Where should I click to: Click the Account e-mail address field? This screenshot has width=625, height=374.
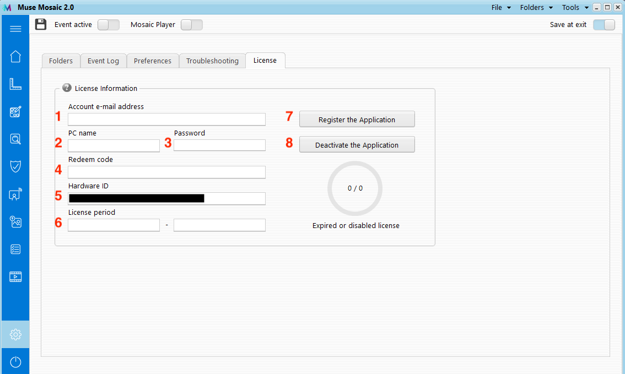click(x=166, y=119)
